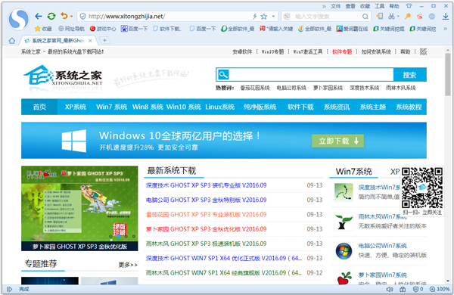Open the 帮助 menu in the top menu bar

(394, 6)
